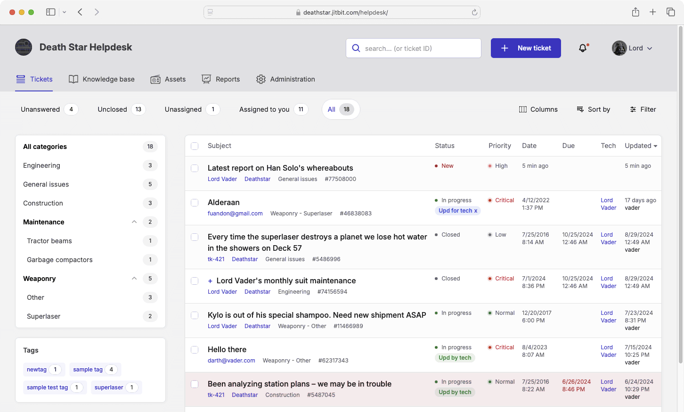Open a new browser tab
Screen dimensions: 684x412
click(x=652, y=12)
